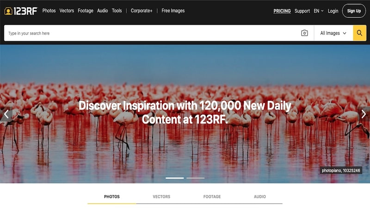Screen dimensions: 370x208
Task: Select the second carousel slide indicator
Action: coord(195,178)
